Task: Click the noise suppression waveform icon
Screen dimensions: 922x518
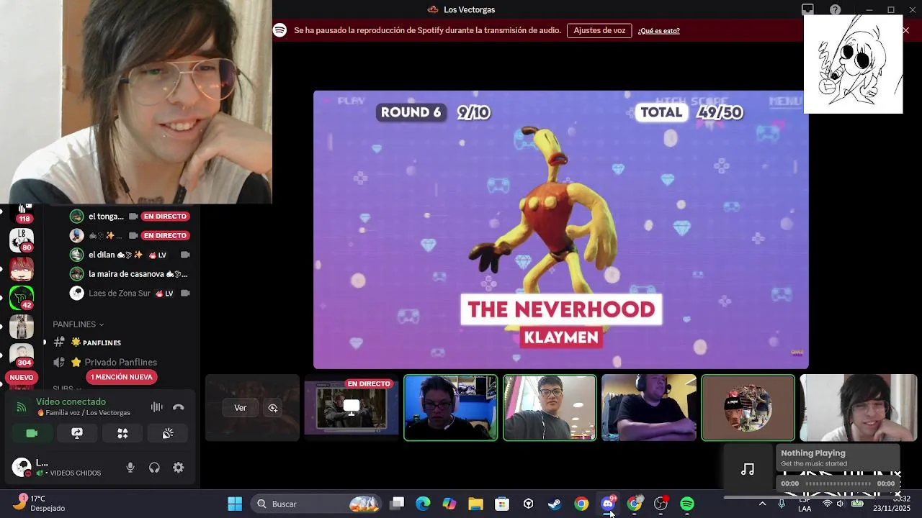Action: (x=156, y=407)
